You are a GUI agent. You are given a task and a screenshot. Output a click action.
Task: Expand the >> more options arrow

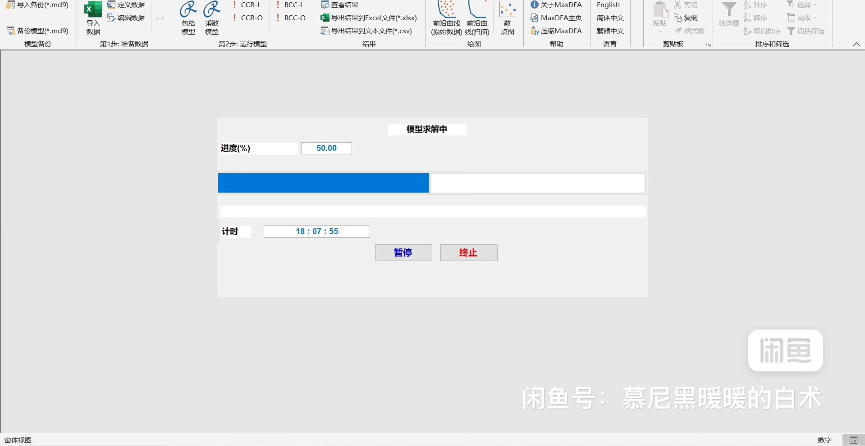[160, 18]
